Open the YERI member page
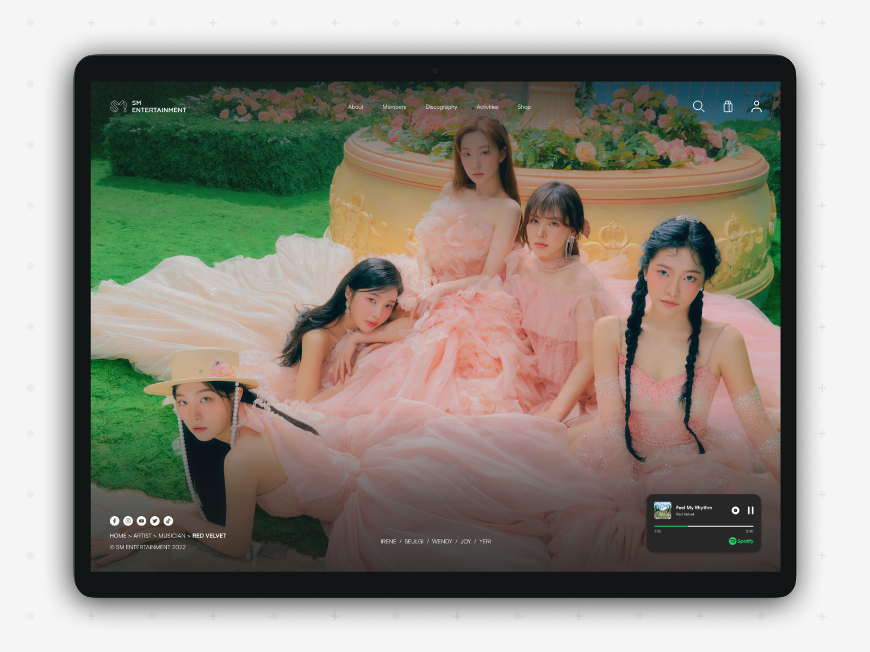 (x=484, y=542)
